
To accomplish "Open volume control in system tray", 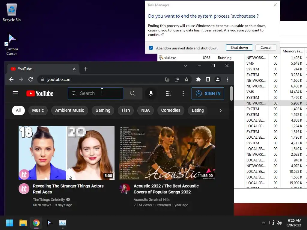I will coord(279,223).
